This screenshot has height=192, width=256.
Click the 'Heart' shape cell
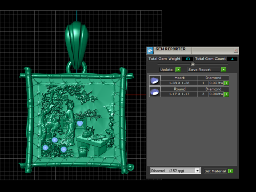[x=179, y=78]
